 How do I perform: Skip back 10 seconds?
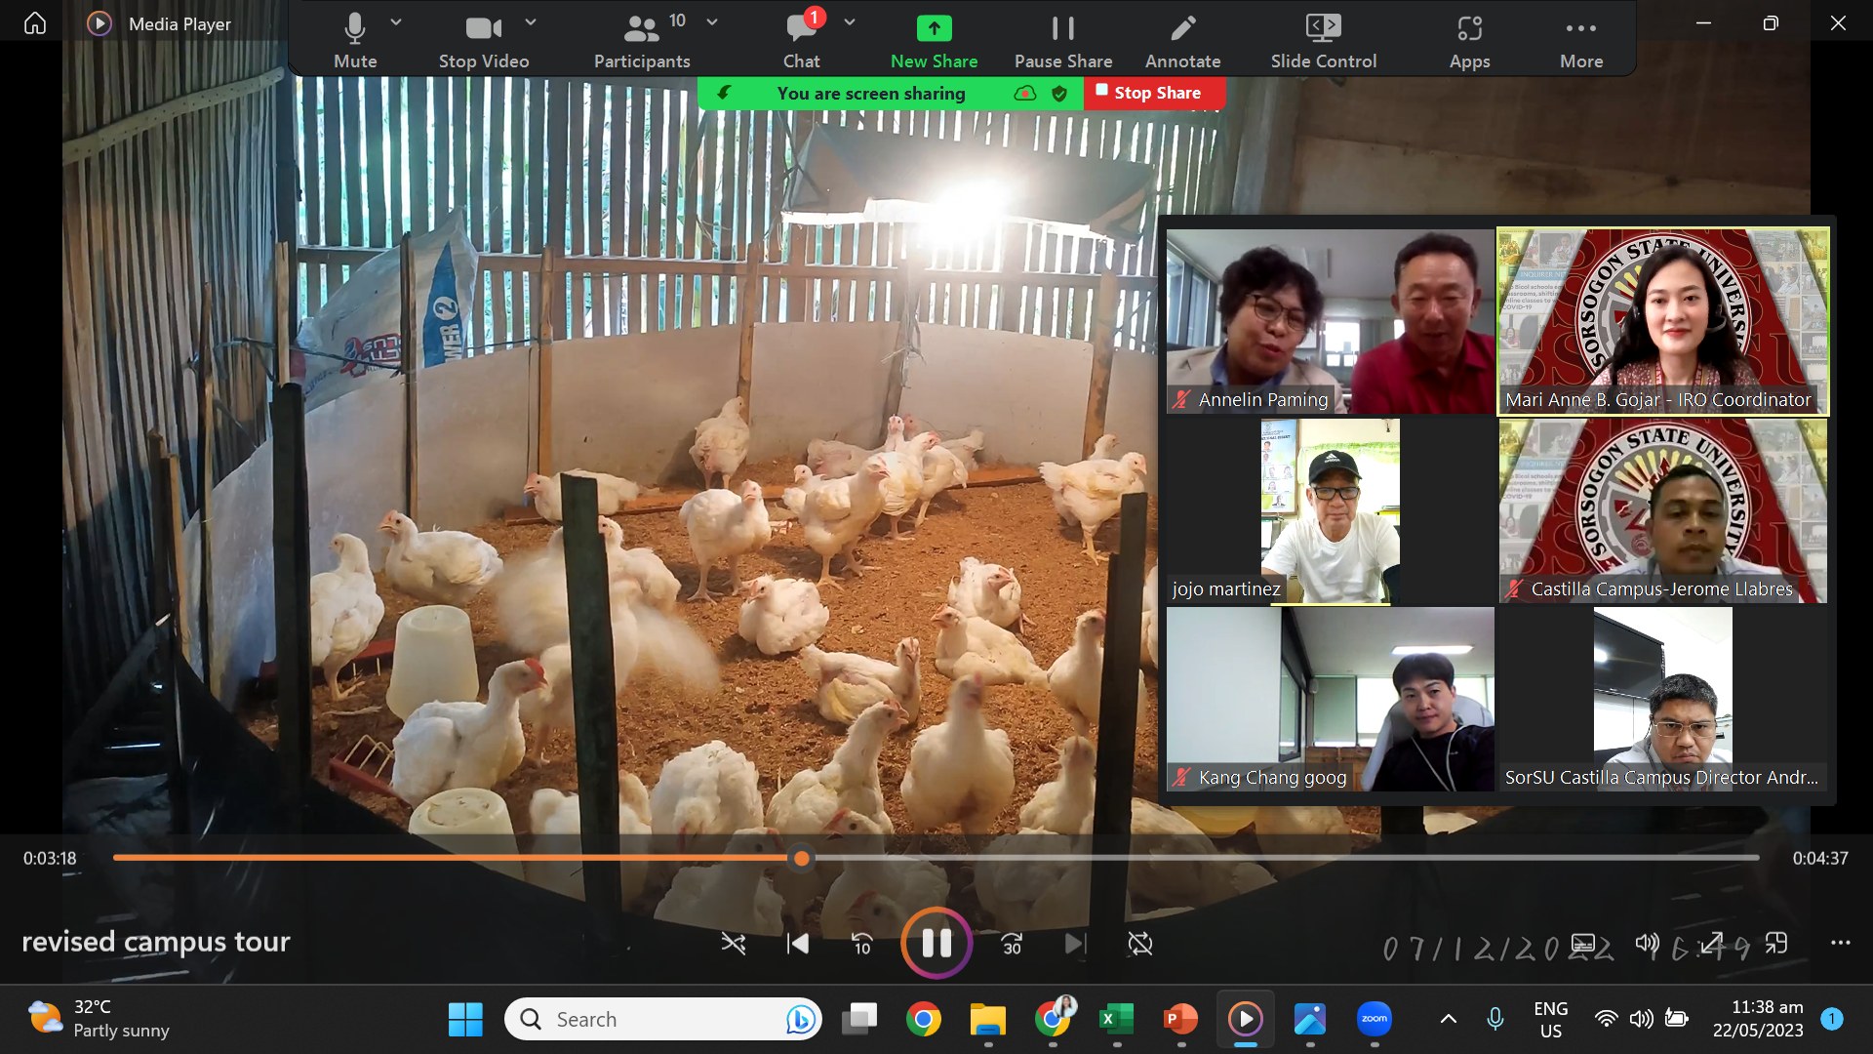pyautogui.click(x=862, y=944)
